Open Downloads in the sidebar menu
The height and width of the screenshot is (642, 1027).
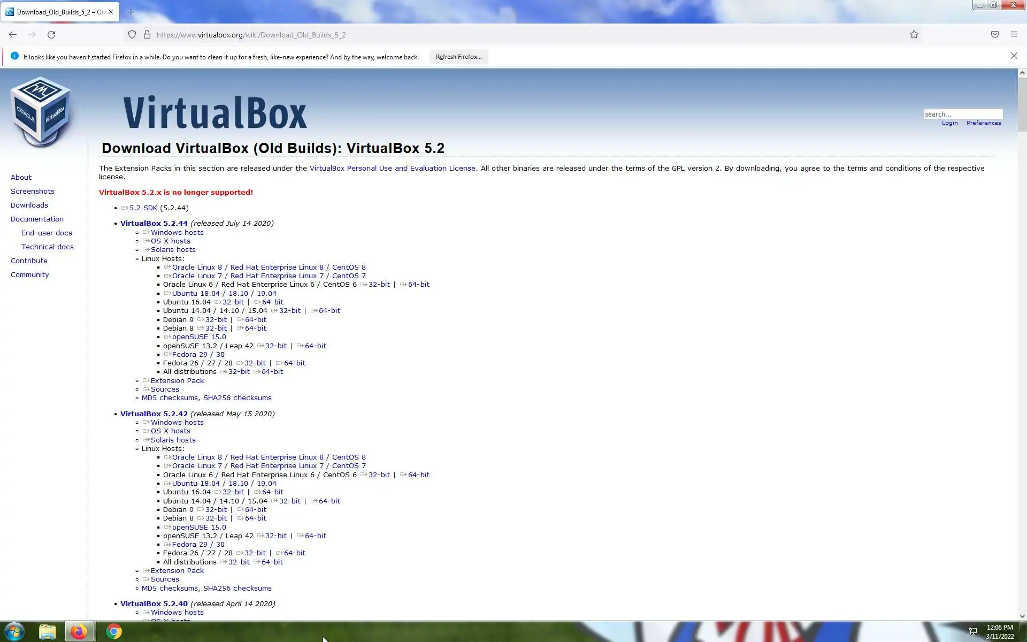click(x=29, y=205)
